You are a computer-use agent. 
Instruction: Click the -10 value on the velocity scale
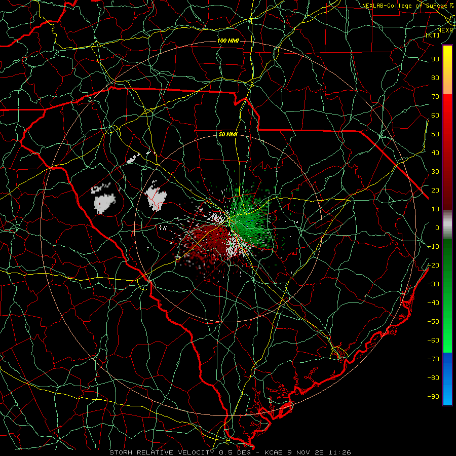click(x=433, y=247)
